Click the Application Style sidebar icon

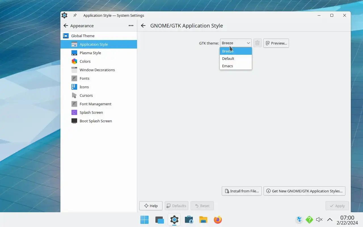point(74,44)
